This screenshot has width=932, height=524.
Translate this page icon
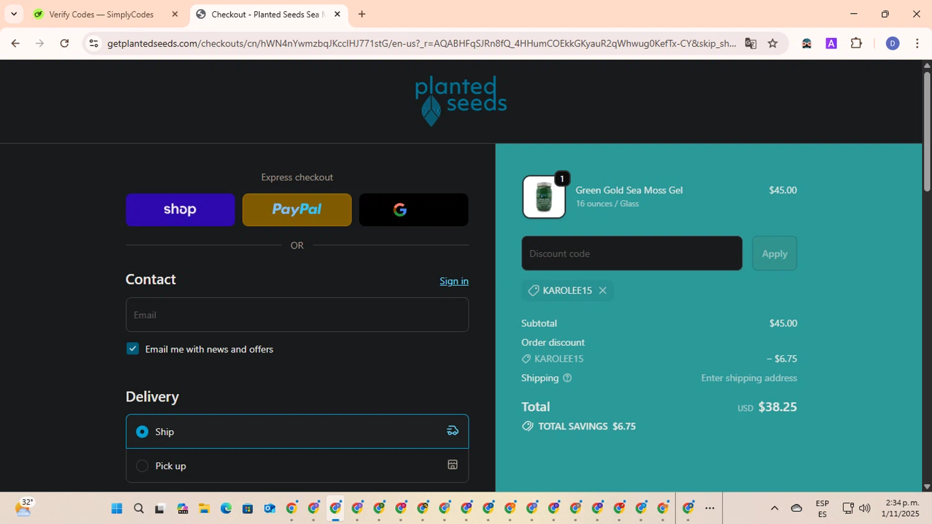point(751,44)
